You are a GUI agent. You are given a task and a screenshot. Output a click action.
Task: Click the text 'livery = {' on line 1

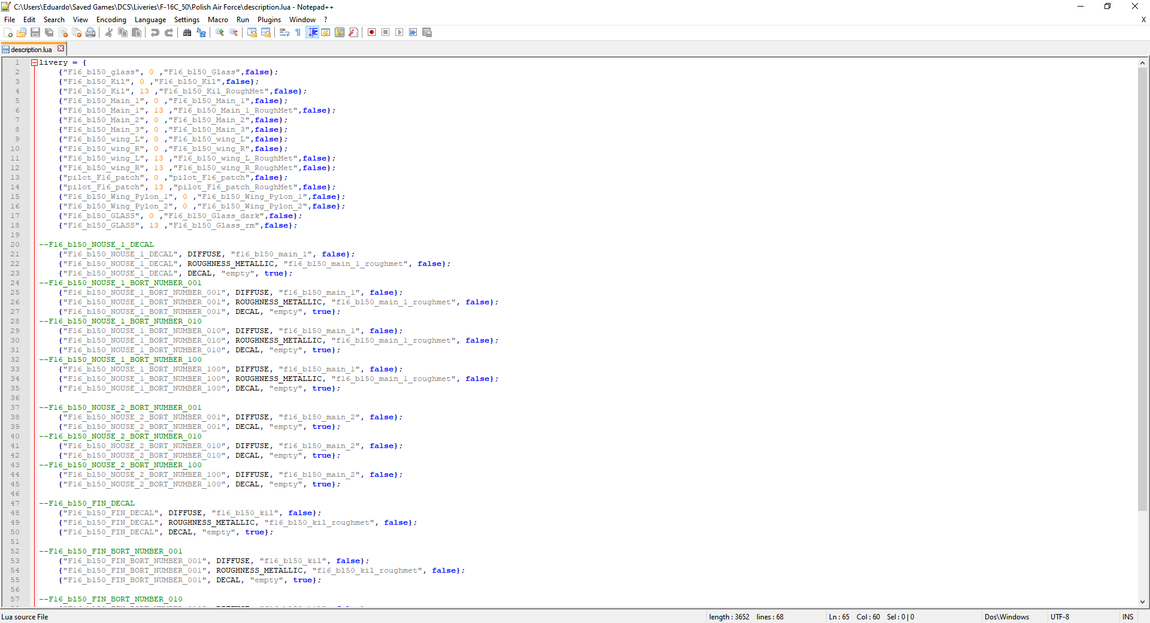[63, 62]
